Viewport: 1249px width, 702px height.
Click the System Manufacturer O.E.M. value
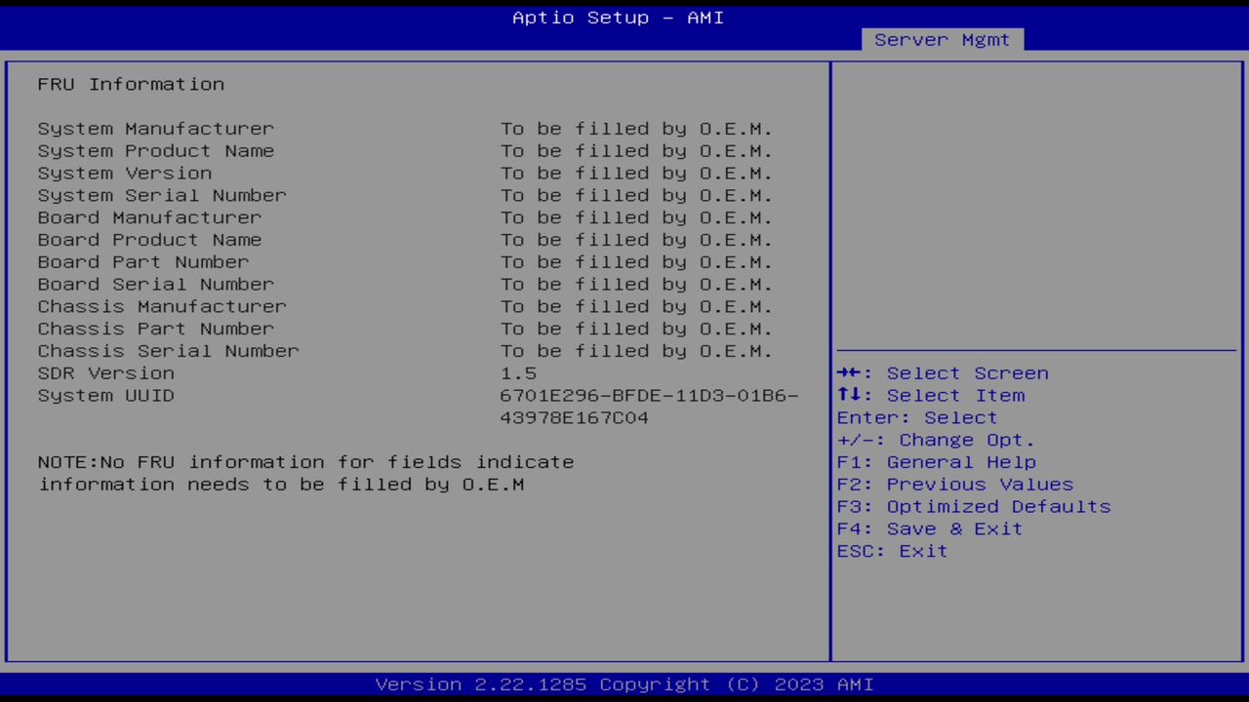(637, 129)
